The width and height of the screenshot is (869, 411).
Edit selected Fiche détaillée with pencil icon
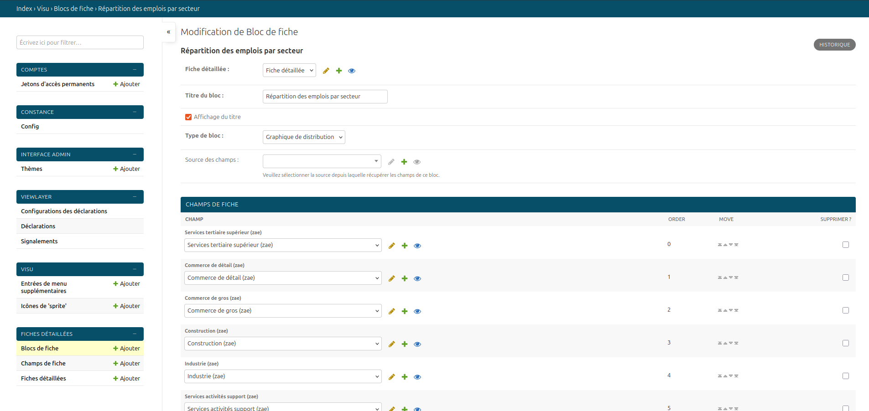coord(326,71)
